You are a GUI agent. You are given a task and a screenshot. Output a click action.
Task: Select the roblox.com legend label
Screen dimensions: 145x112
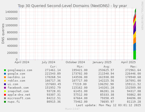pyautogui.click(x=16, y=81)
